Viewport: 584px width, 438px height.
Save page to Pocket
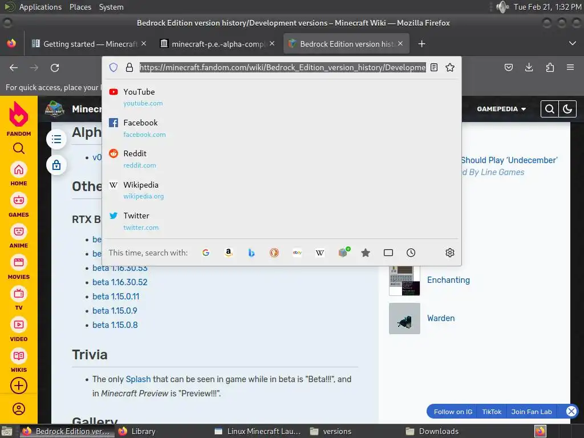509,67
